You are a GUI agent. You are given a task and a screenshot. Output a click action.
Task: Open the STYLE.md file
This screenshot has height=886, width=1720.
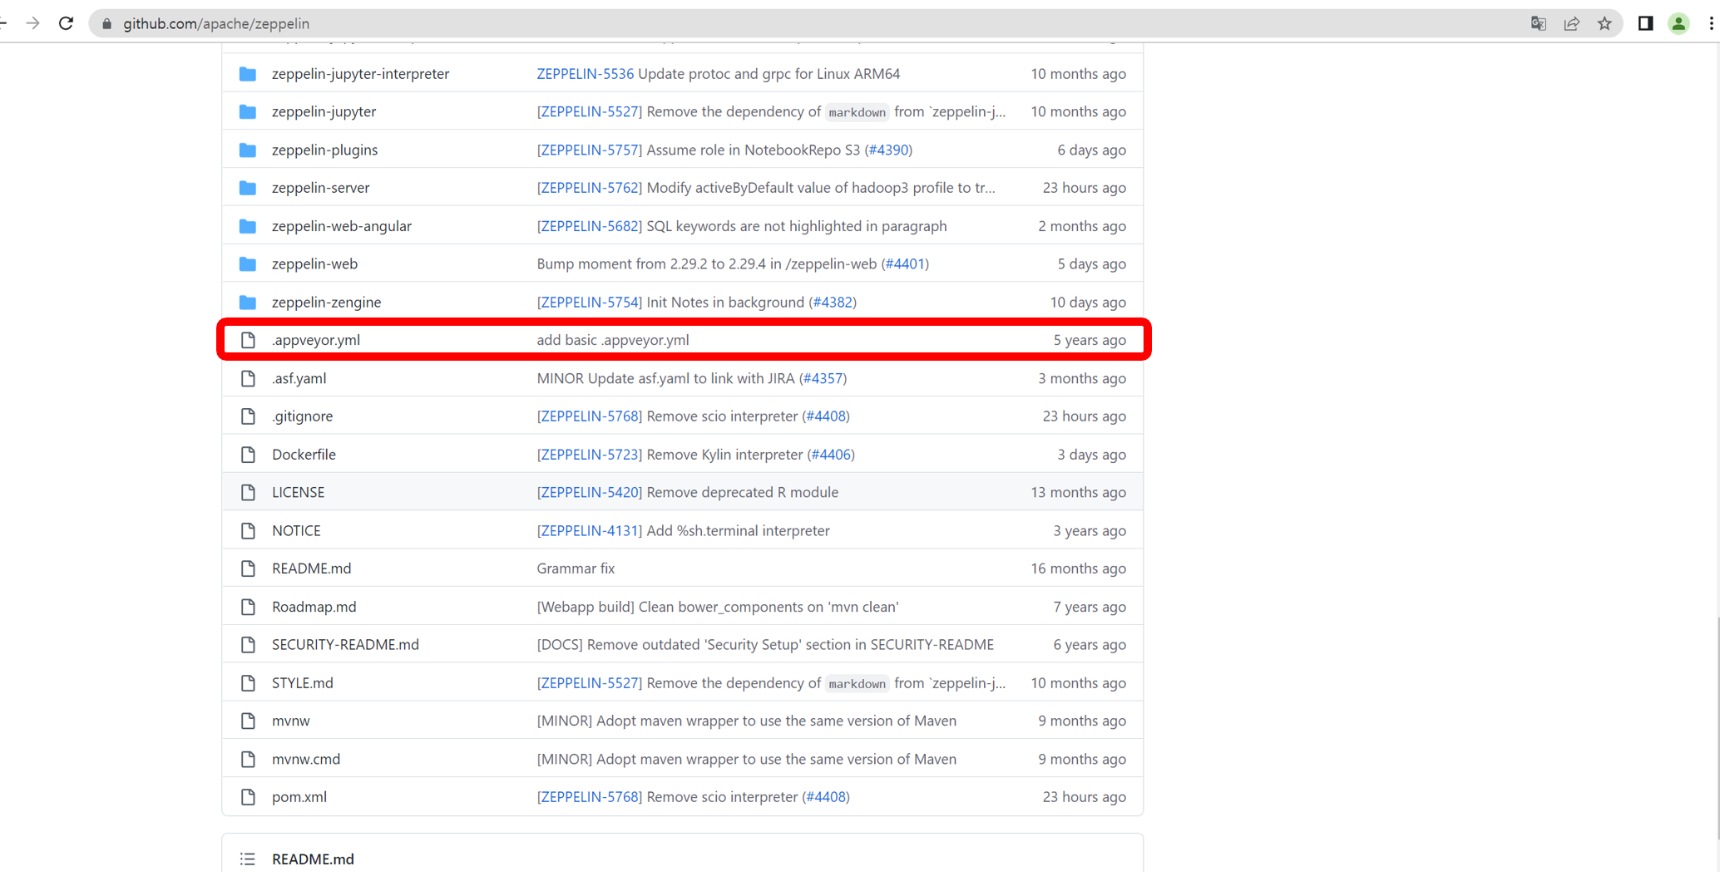[302, 683]
